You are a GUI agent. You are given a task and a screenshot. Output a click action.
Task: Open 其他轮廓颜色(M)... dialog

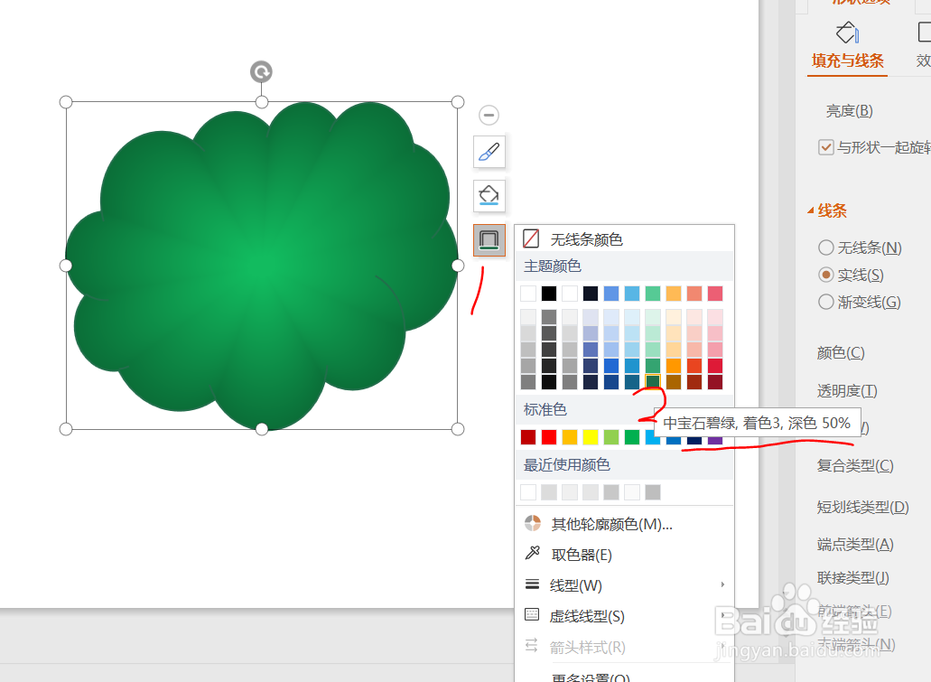[x=625, y=524]
